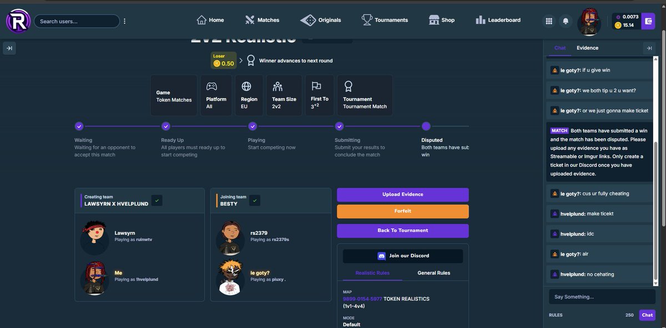Image resolution: width=666 pixels, height=328 pixels.
Task: Switch to the Evidence tab
Action: pyautogui.click(x=587, y=48)
